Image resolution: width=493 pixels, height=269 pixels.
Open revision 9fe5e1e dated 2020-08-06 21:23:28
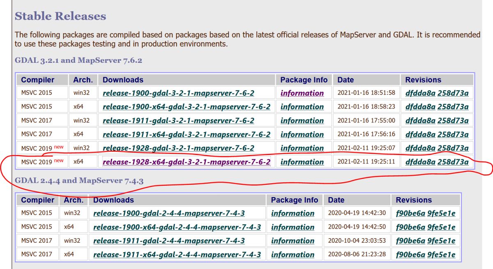tap(441, 255)
